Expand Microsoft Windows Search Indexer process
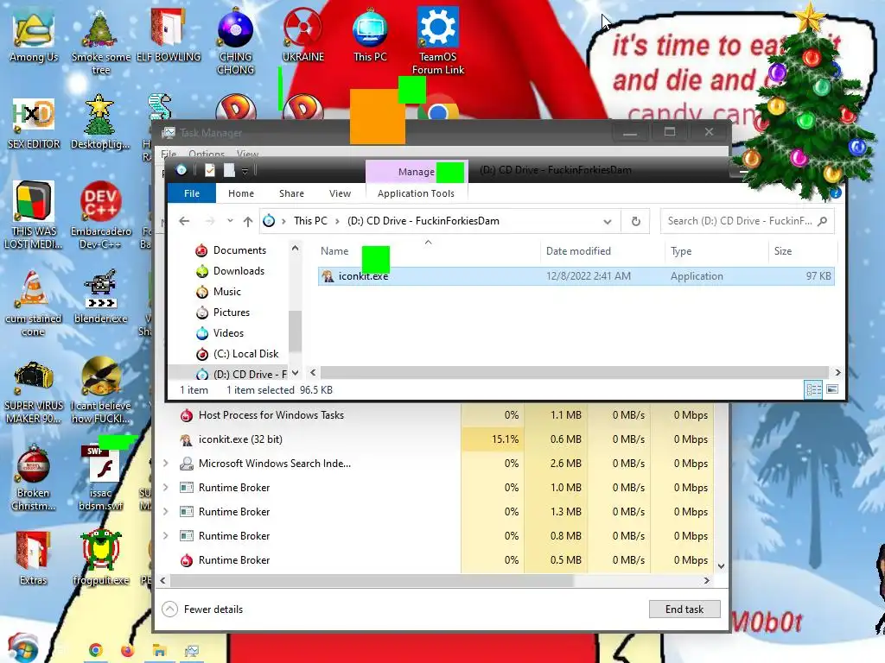This screenshot has height=663, width=885. (165, 463)
